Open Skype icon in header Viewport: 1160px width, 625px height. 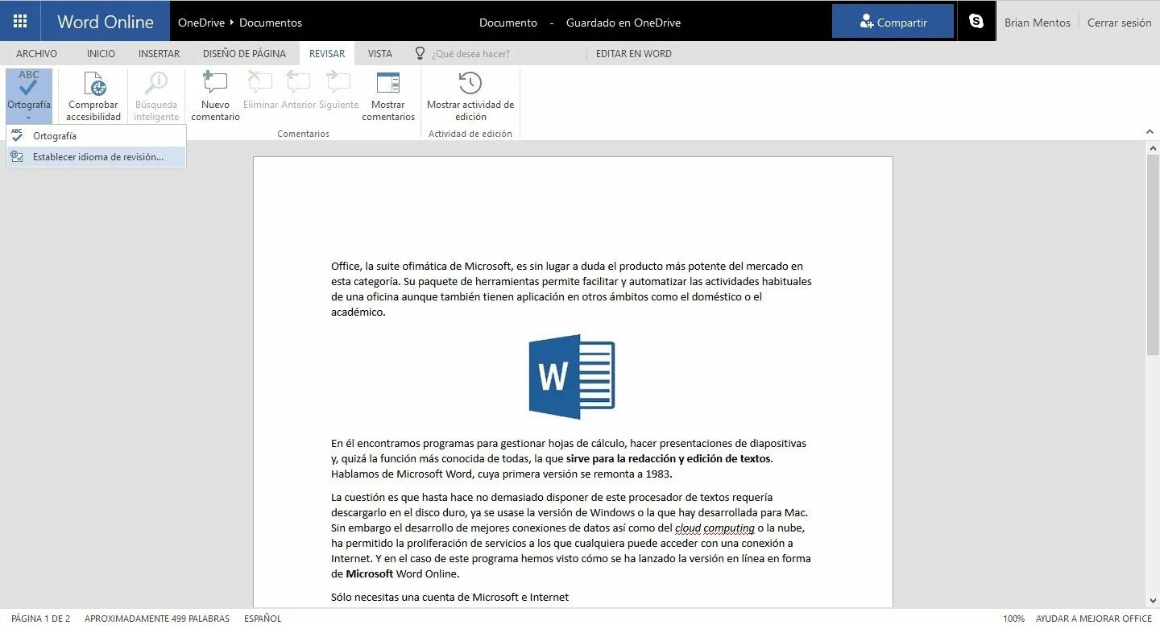976,22
